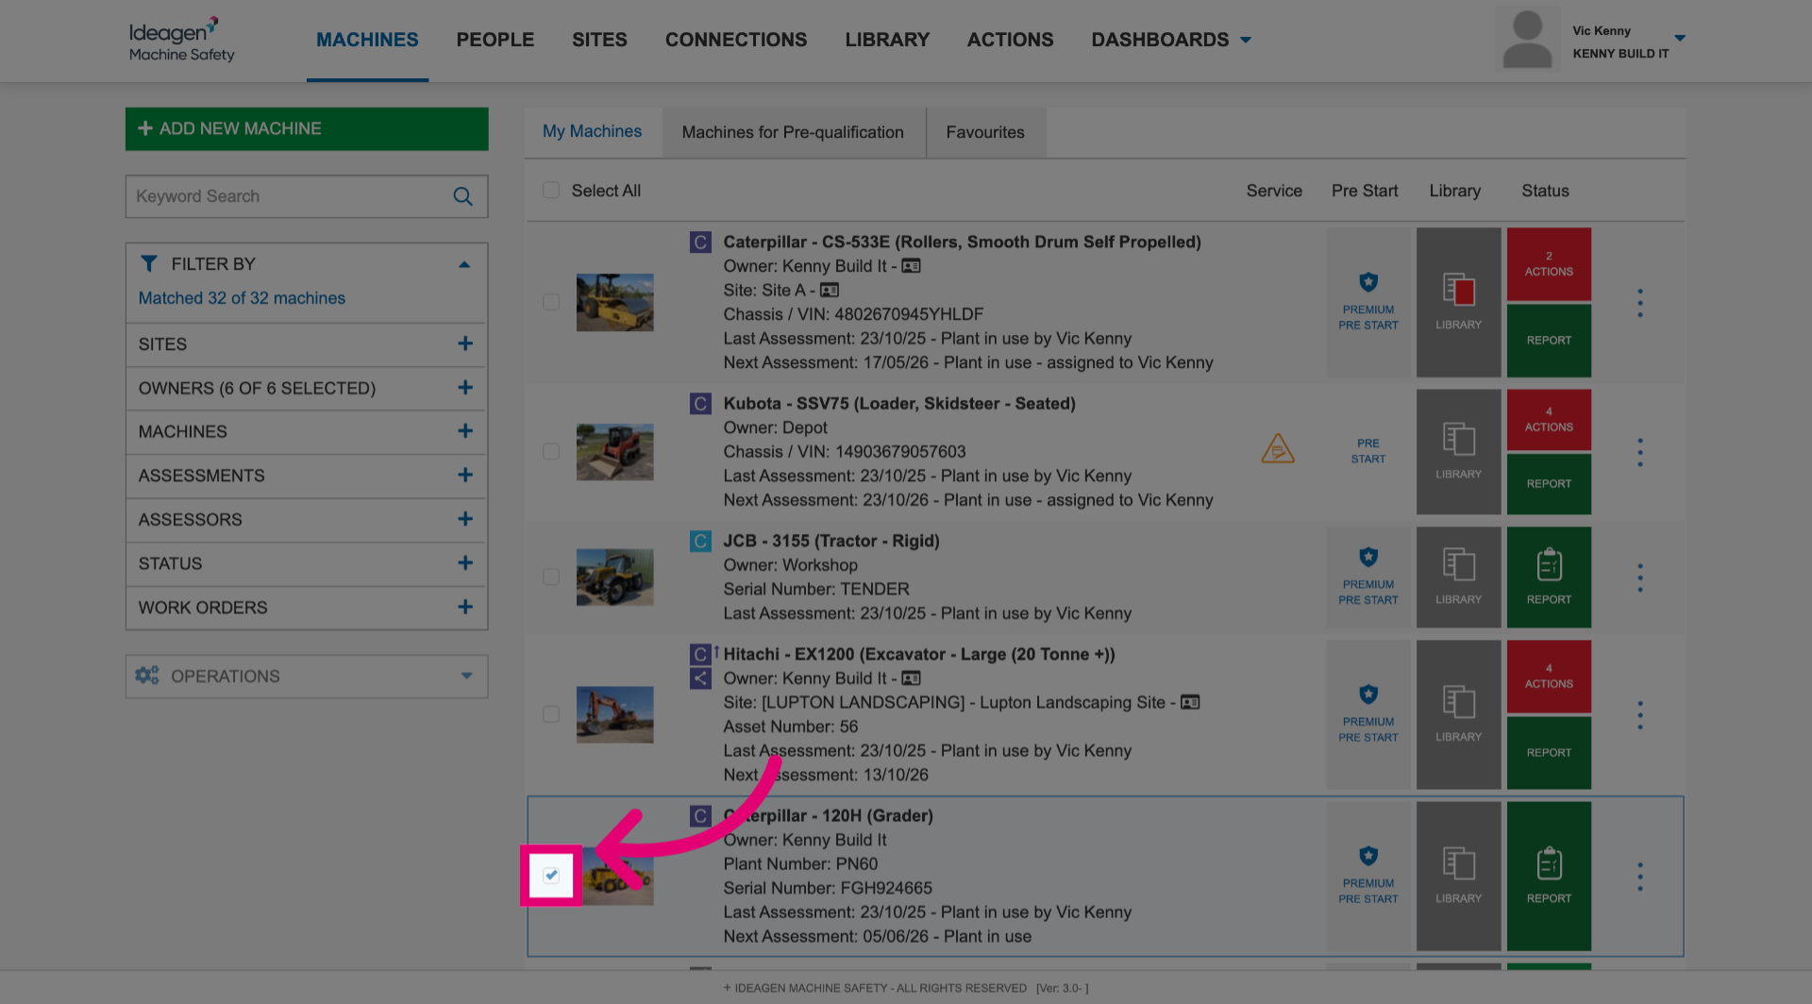Screen dimensions: 1812x1004
Task: Uncheck the Caterpillar 120H Grader checkbox
Action: pyautogui.click(x=551, y=876)
